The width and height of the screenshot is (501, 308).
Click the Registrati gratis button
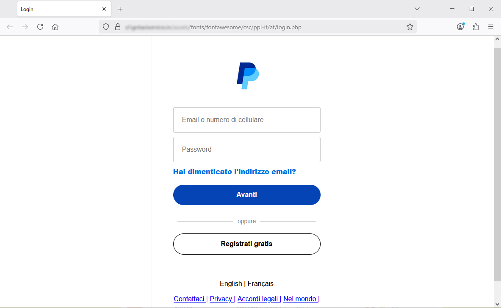click(246, 244)
